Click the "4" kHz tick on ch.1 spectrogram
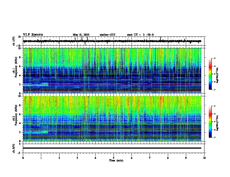230x177 pixels. coord(20,75)
